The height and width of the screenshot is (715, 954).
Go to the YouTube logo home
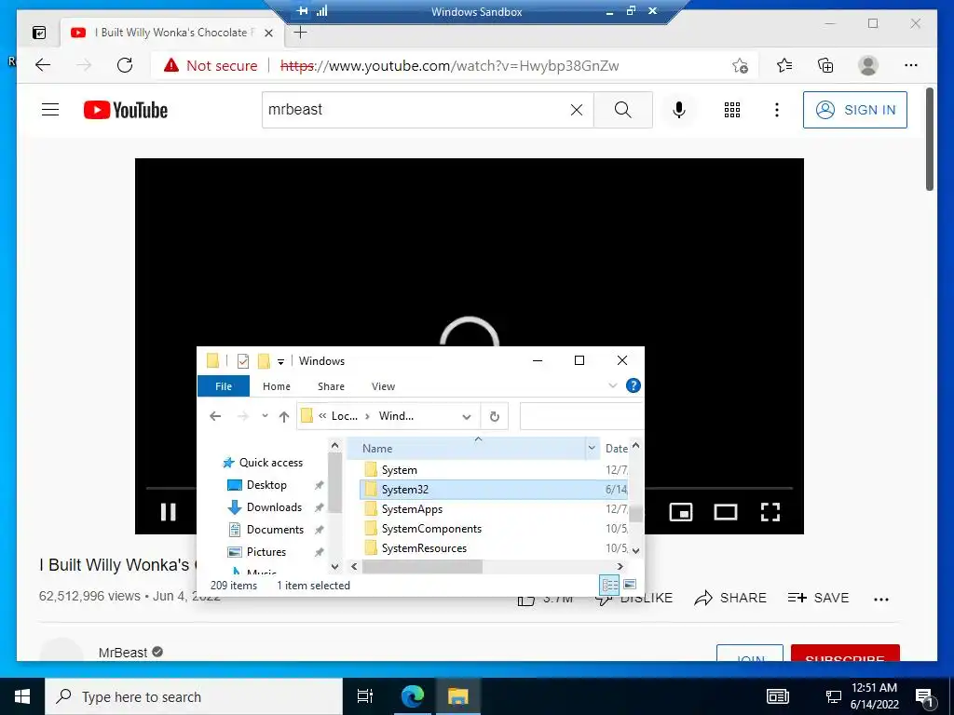(126, 110)
